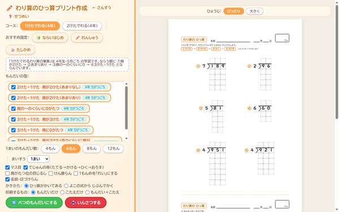
Task: Click the question mark icon next to せつめい
Action: coord(10,16)
